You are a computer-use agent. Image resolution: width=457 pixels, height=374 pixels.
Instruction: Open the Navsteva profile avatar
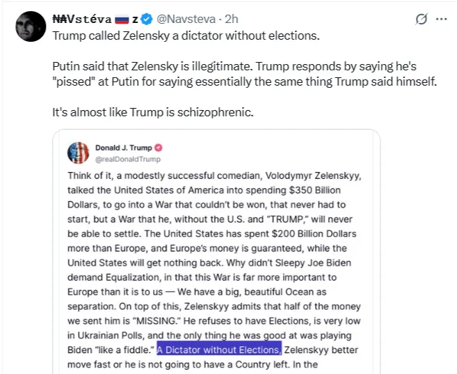pyautogui.click(x=28, y=26)
